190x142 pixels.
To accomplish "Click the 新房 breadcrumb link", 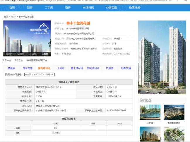I will tap(13, 17).
